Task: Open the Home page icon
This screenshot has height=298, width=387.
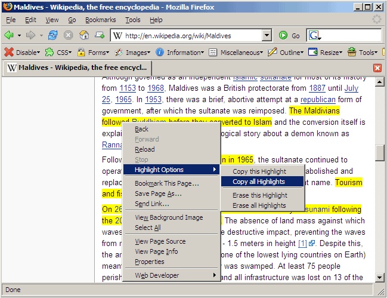Action: (84, 35)
